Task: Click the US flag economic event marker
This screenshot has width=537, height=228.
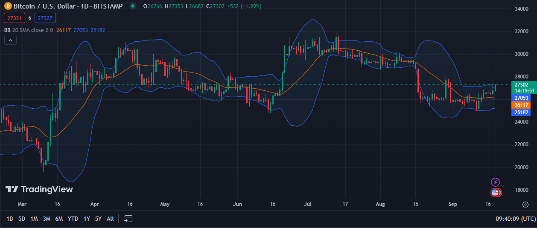Action: click(495, 193)
